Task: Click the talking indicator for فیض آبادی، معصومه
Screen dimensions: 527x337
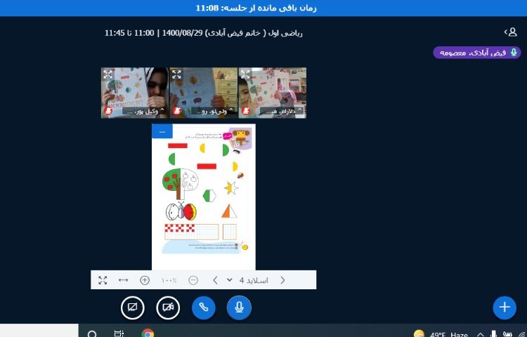Action: 476,53
